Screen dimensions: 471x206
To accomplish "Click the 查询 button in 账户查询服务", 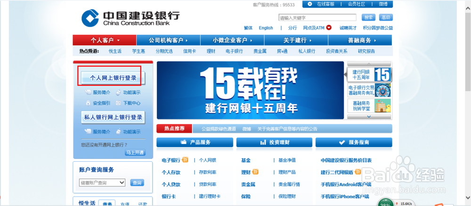I will tap(137, 182).
